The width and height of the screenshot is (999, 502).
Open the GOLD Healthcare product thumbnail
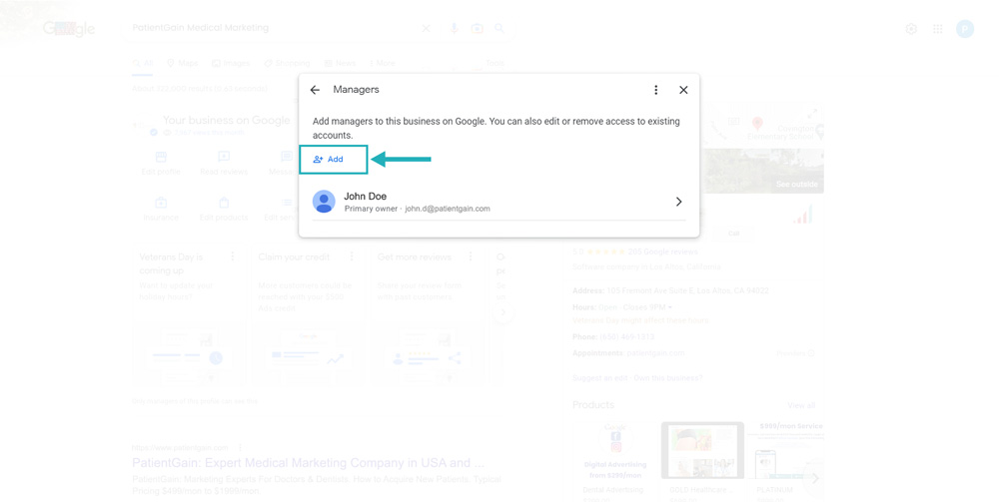click(x=702, y=450)
